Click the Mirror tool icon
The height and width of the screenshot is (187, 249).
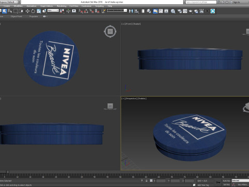click(131, 11)
